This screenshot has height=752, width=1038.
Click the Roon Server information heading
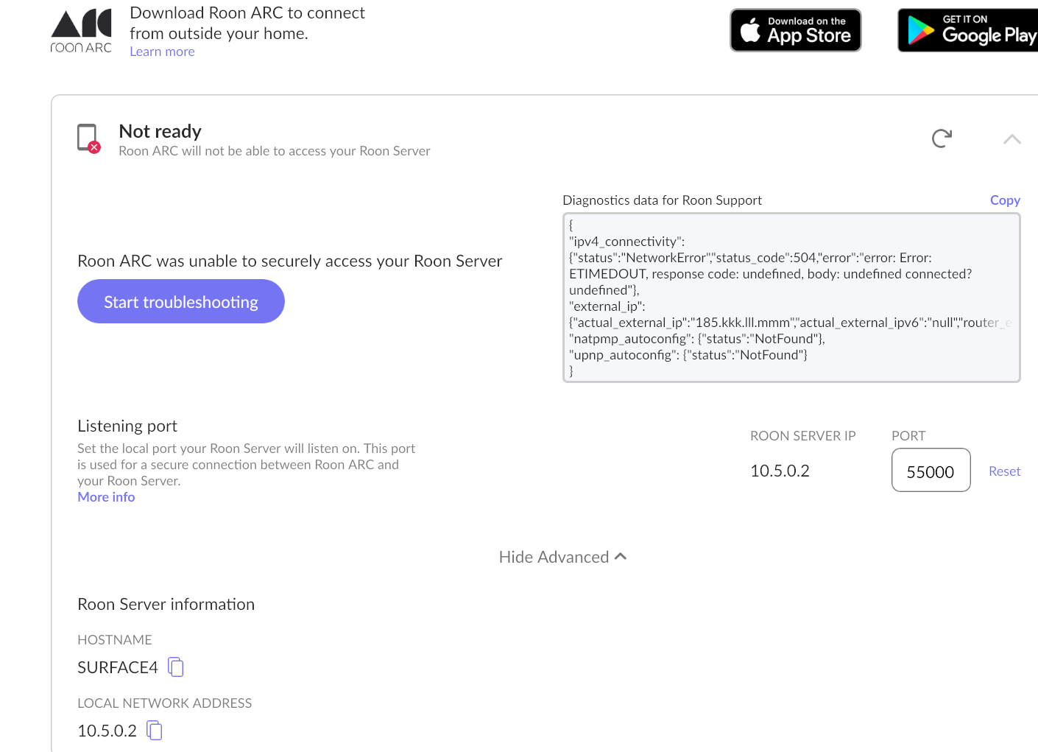pos(166,604)
